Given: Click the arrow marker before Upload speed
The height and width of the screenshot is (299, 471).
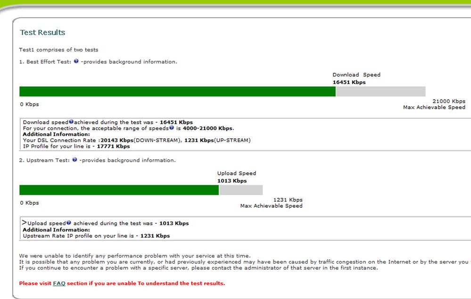Looking at the screenshot, I should tap(25, 222).
